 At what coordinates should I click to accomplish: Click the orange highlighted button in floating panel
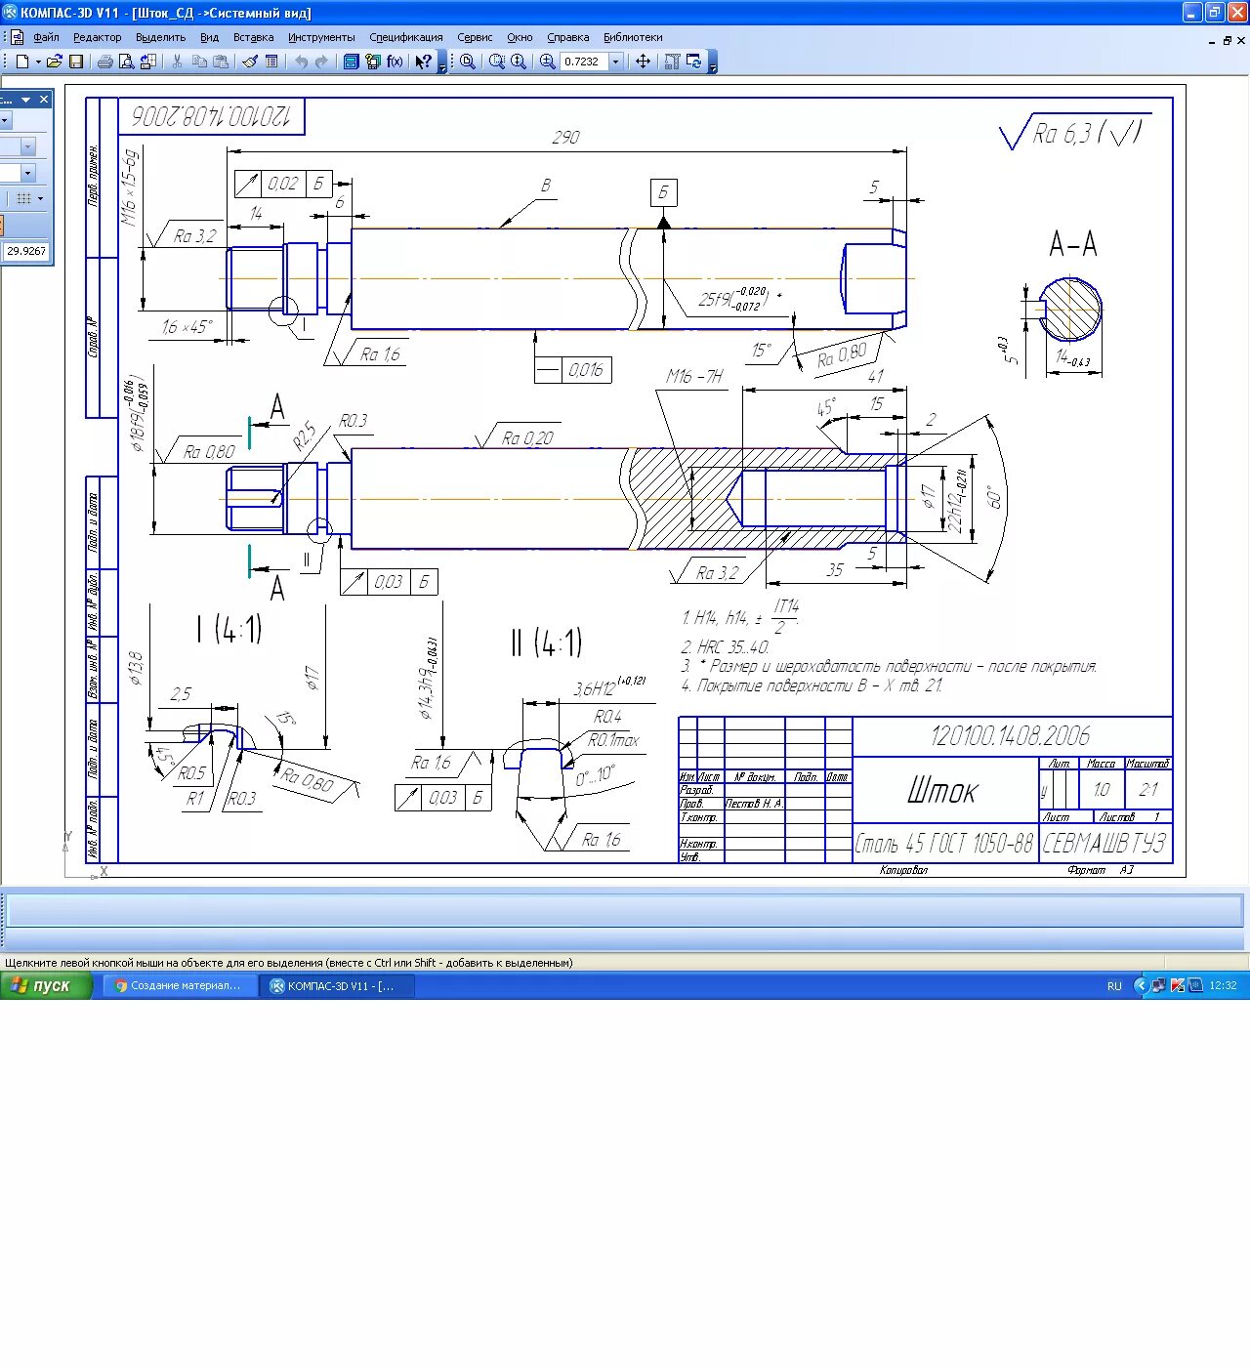pos(2,226)
